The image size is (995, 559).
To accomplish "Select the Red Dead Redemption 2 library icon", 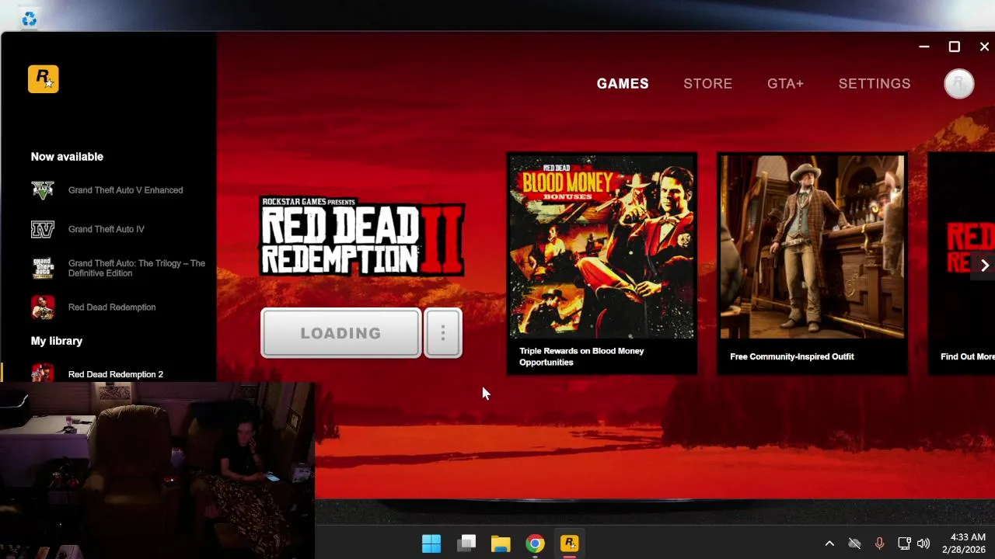I will [43, 373].
